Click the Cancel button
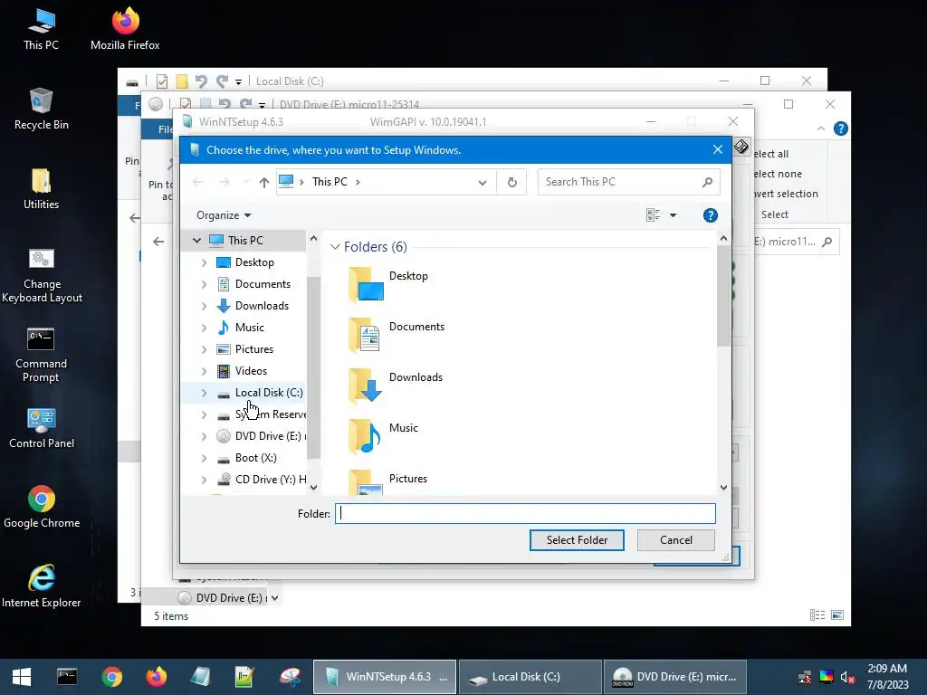 tap(675, 540)
